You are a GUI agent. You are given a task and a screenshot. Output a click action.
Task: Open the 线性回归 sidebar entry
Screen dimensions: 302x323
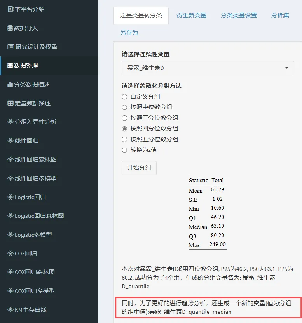pos(49,141)
